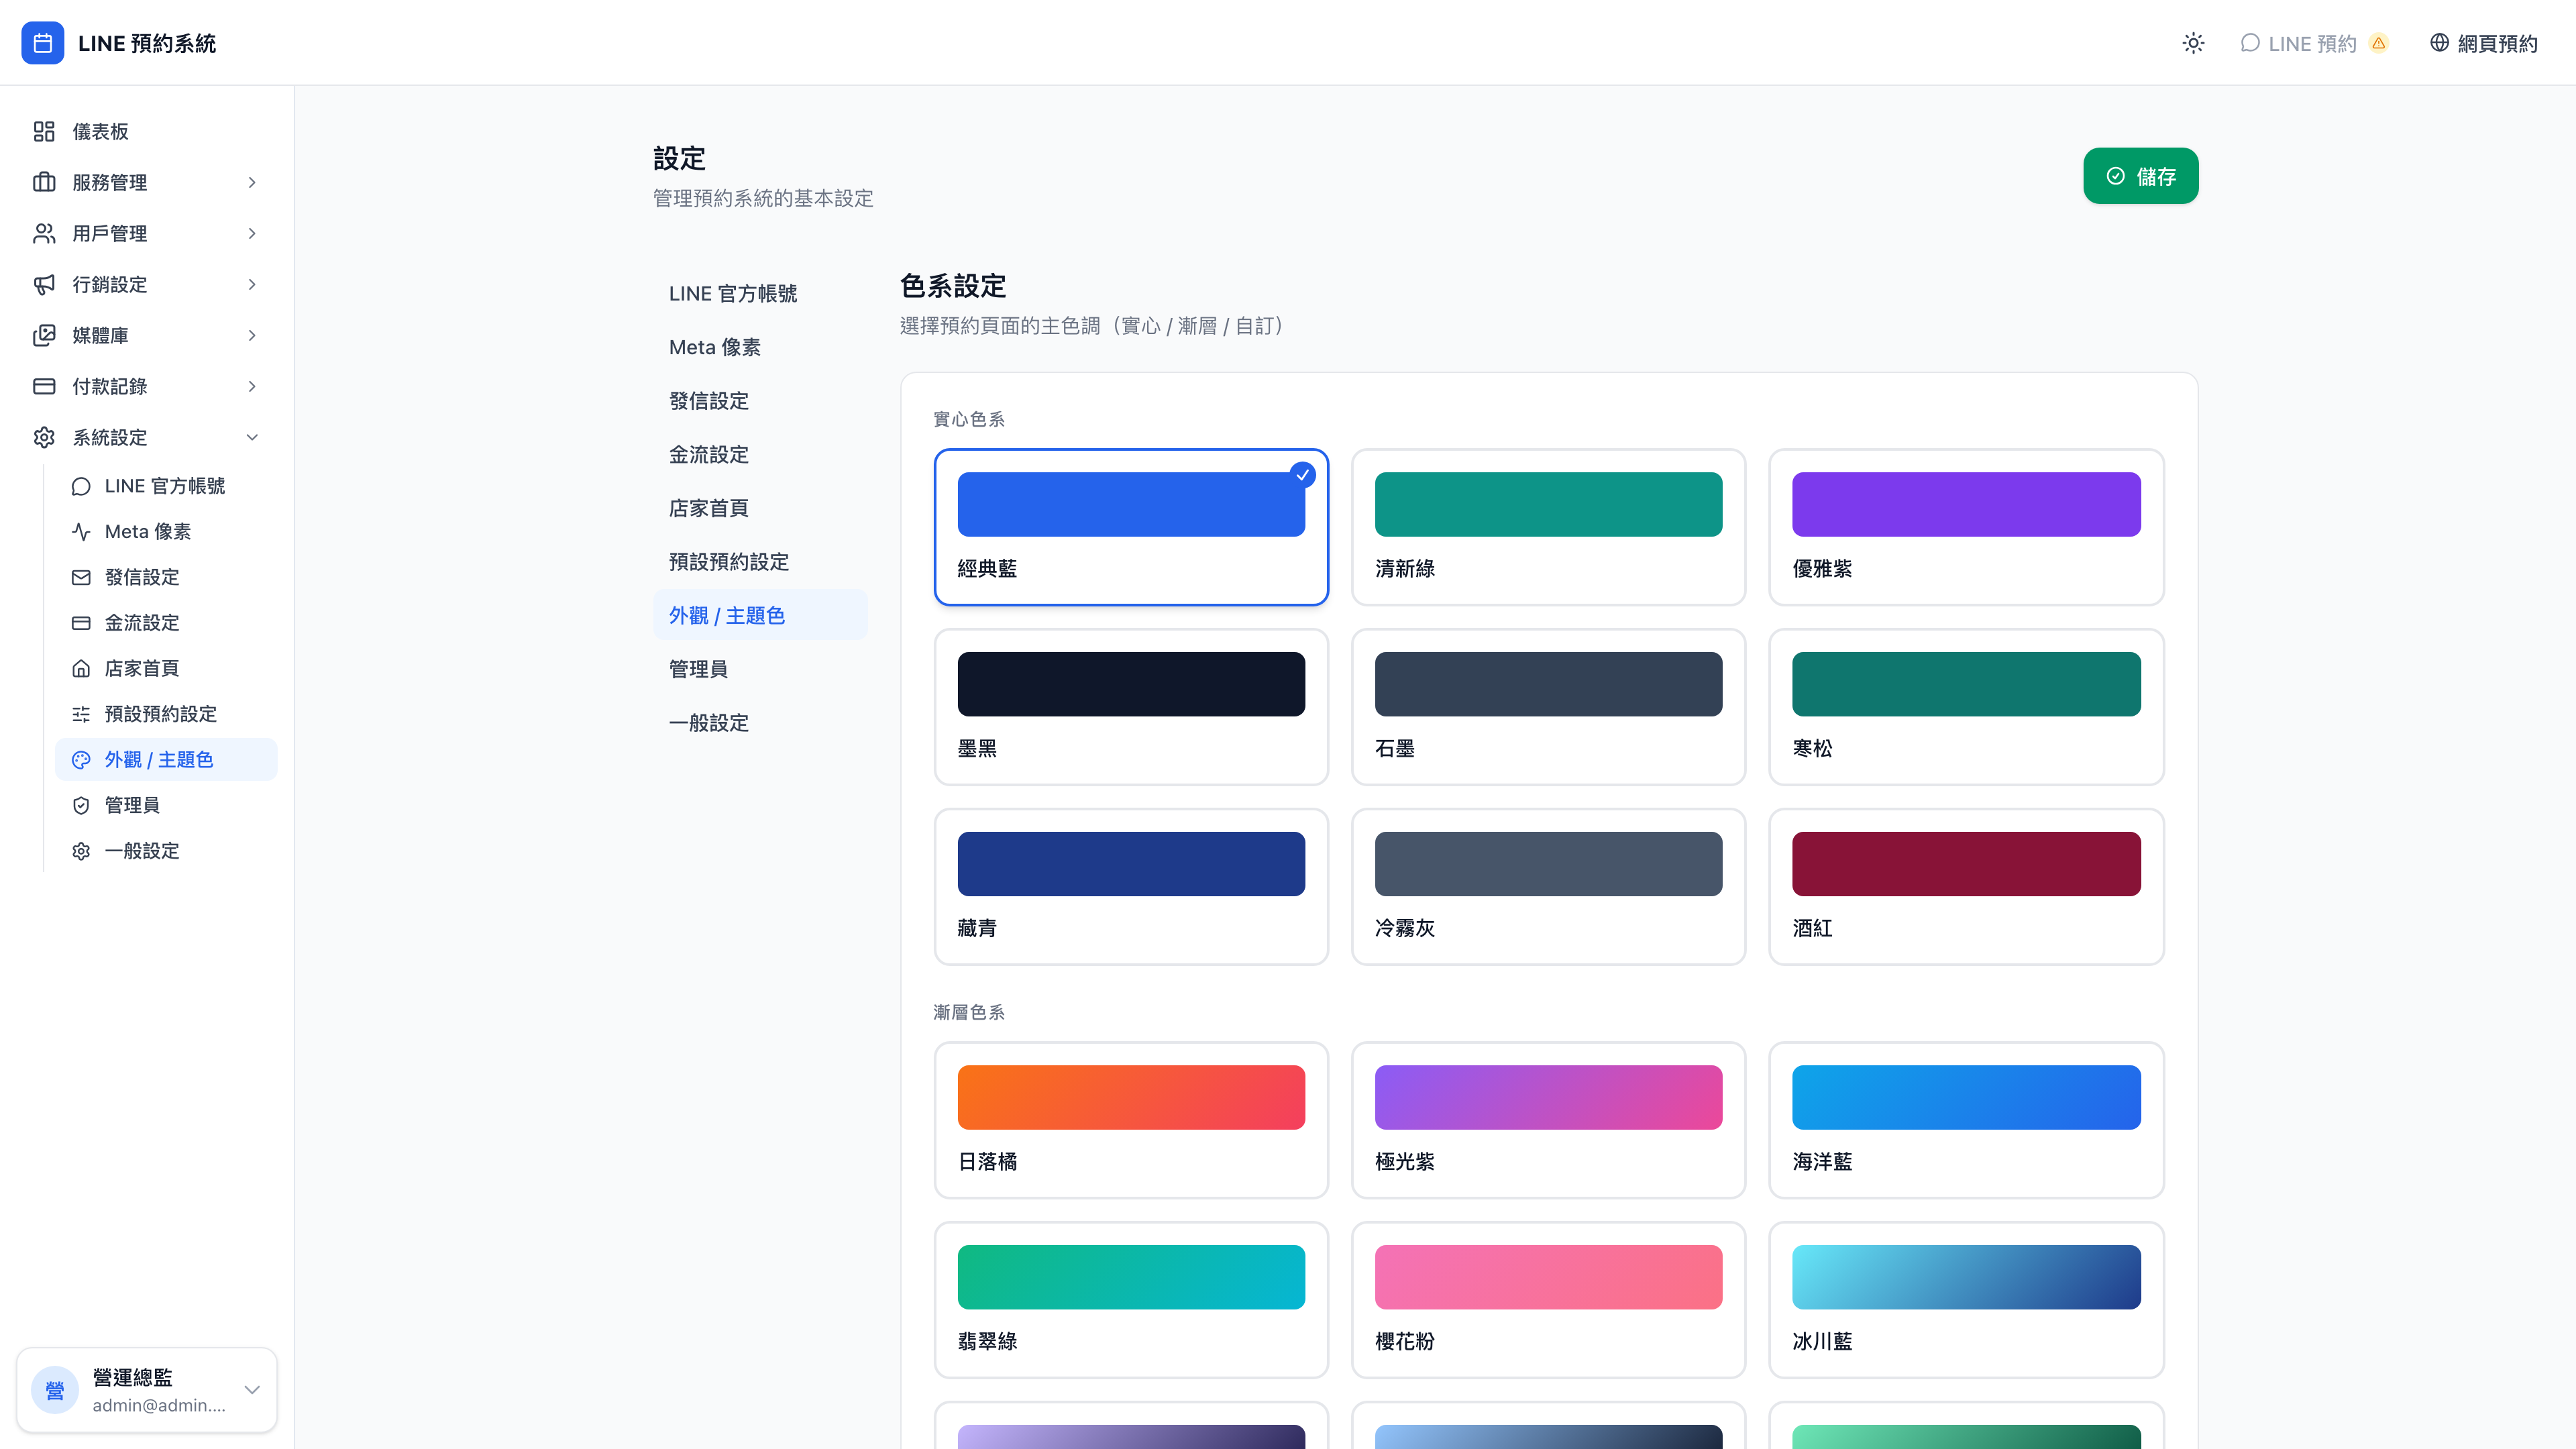
Task: Click the palette icon for 外觀 / 主題色 in sidebar
Action: pos(81,760)
